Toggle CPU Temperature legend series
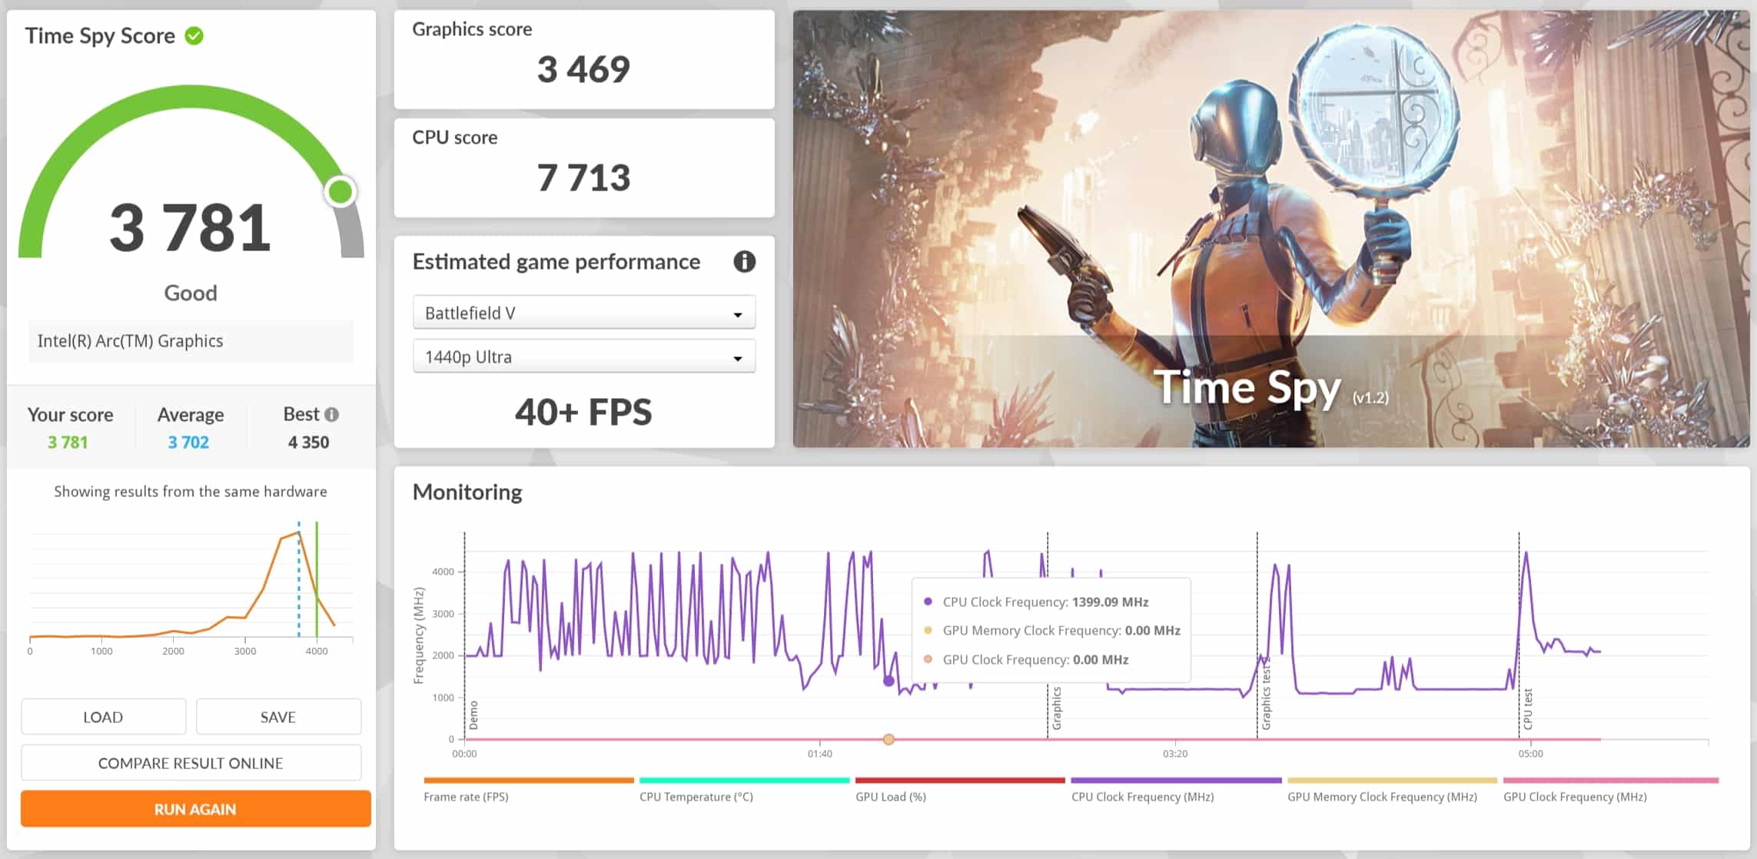This screenshot has height=859, width=1757. (x=696, y=797)
